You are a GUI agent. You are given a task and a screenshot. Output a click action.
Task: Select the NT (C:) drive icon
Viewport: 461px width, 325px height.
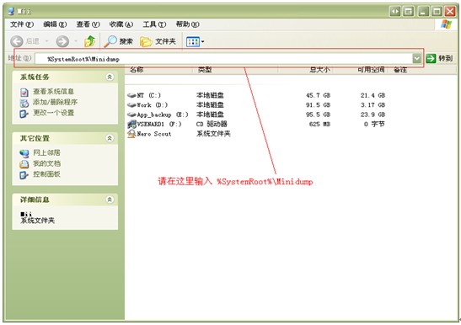pos(131,95)
